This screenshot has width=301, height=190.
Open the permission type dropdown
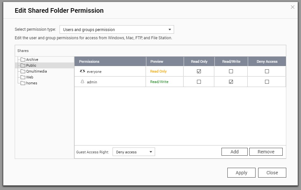click(x=116, y=29)
